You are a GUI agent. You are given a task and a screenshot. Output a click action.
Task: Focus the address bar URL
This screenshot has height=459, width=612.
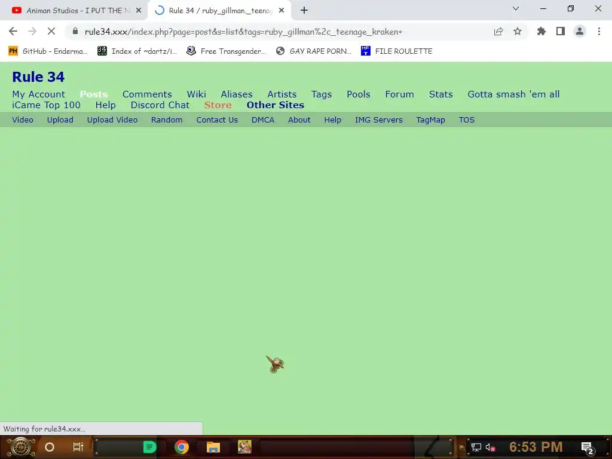243,32
